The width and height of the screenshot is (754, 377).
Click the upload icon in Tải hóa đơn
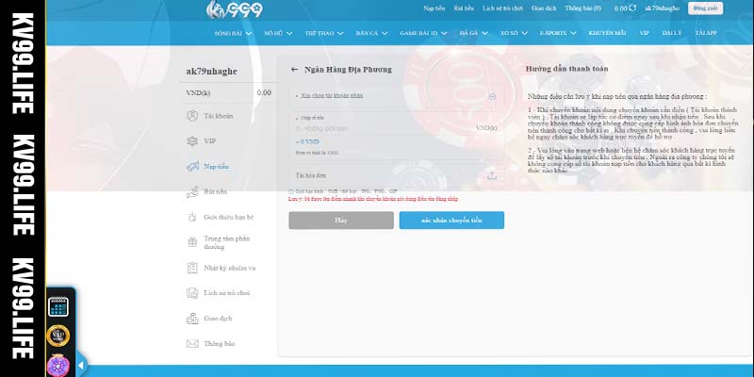click(492, 175)
